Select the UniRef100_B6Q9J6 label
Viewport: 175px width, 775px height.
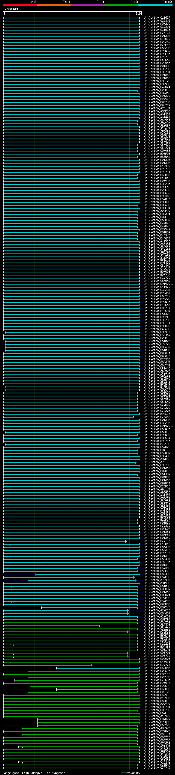coord(157,695)
